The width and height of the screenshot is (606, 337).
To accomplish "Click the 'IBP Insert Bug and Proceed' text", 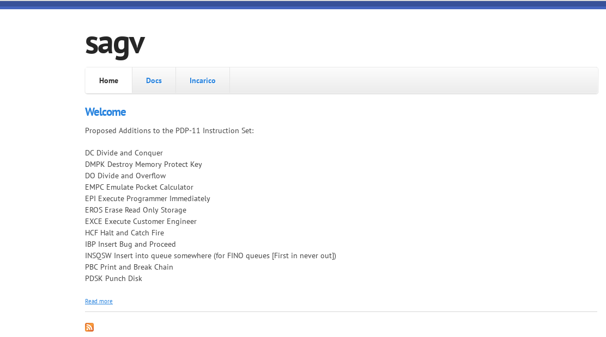I will click(x=130, y=244).
